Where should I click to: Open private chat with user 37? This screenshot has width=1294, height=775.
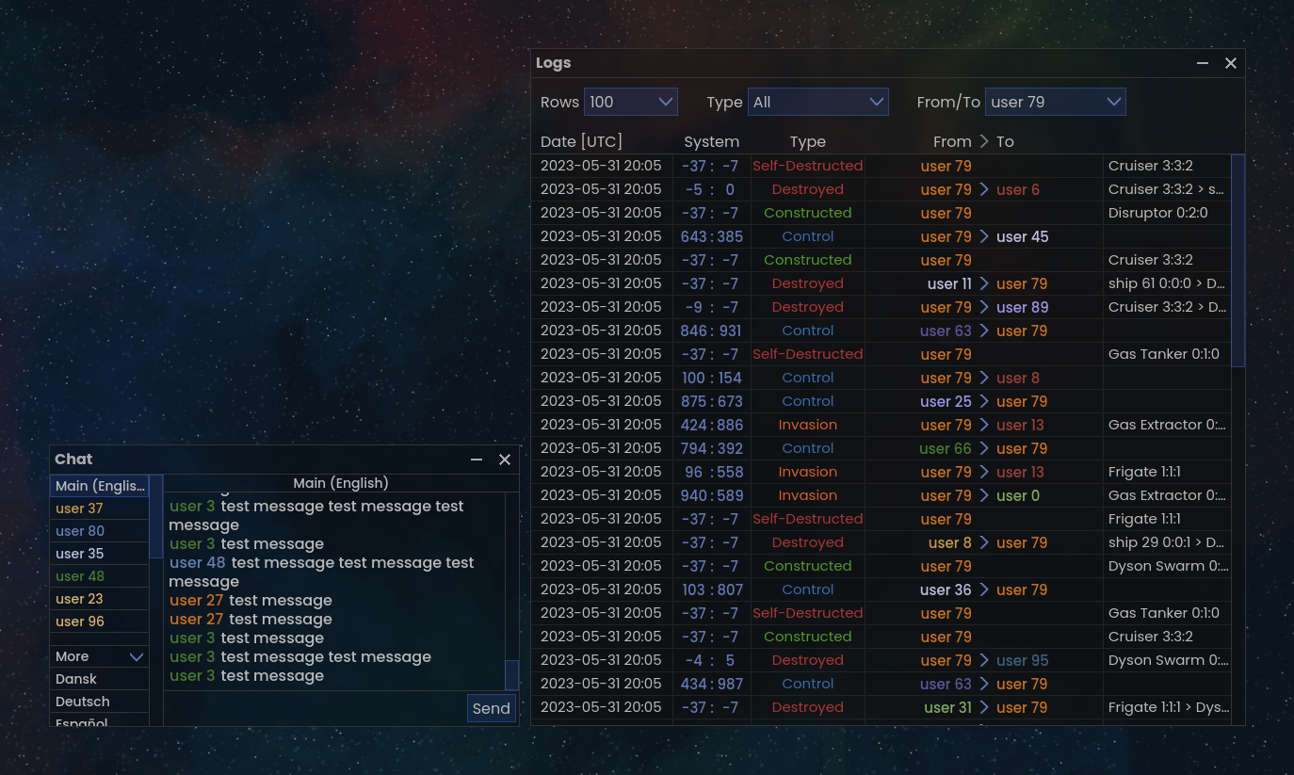[x=100, y=509]
